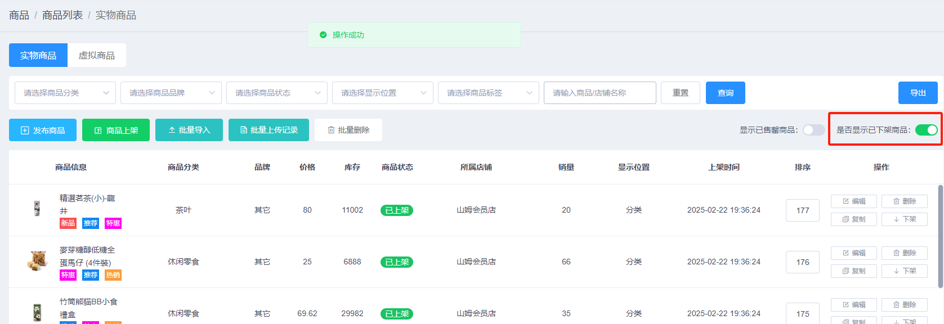Disable 是否显示已下架商品 switch
Viewport: 944px width, 324px height.
click(926, 130)
